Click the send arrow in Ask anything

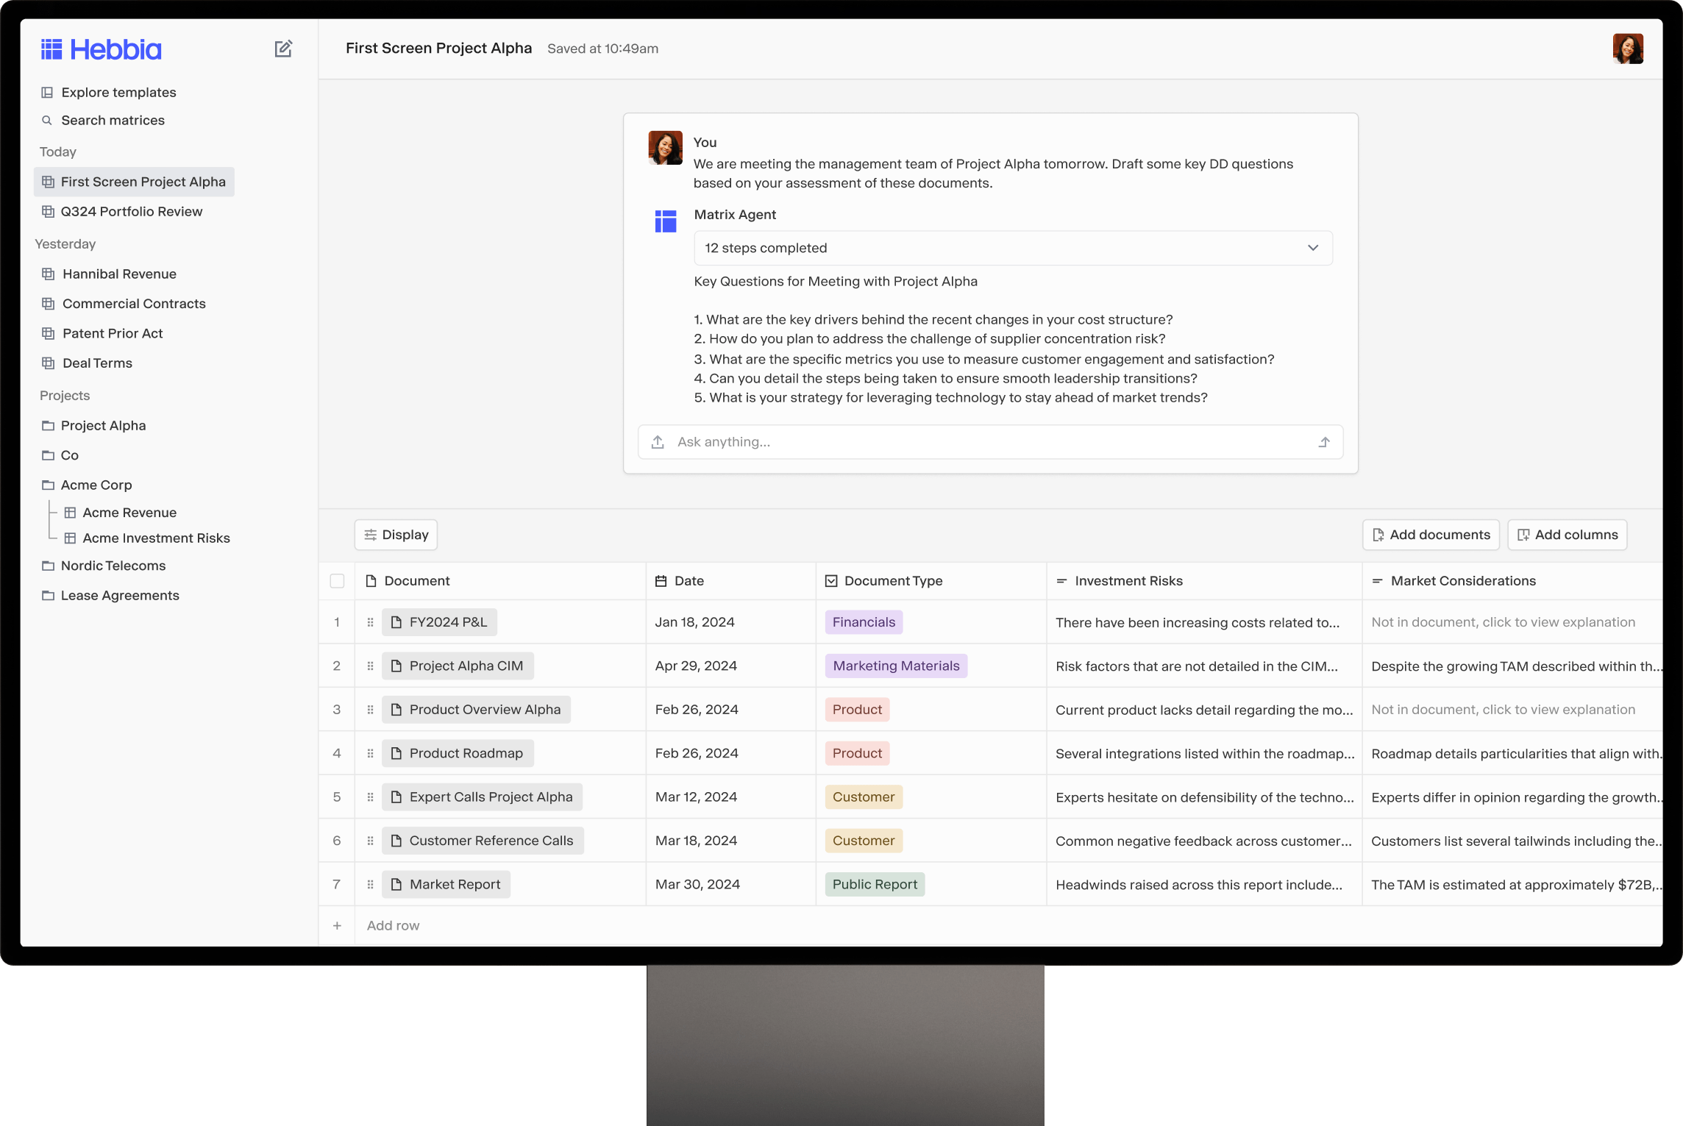[1324, 442]
